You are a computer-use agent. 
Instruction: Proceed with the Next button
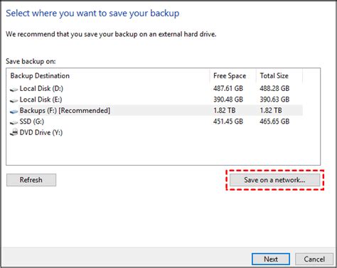pos(271,259)
